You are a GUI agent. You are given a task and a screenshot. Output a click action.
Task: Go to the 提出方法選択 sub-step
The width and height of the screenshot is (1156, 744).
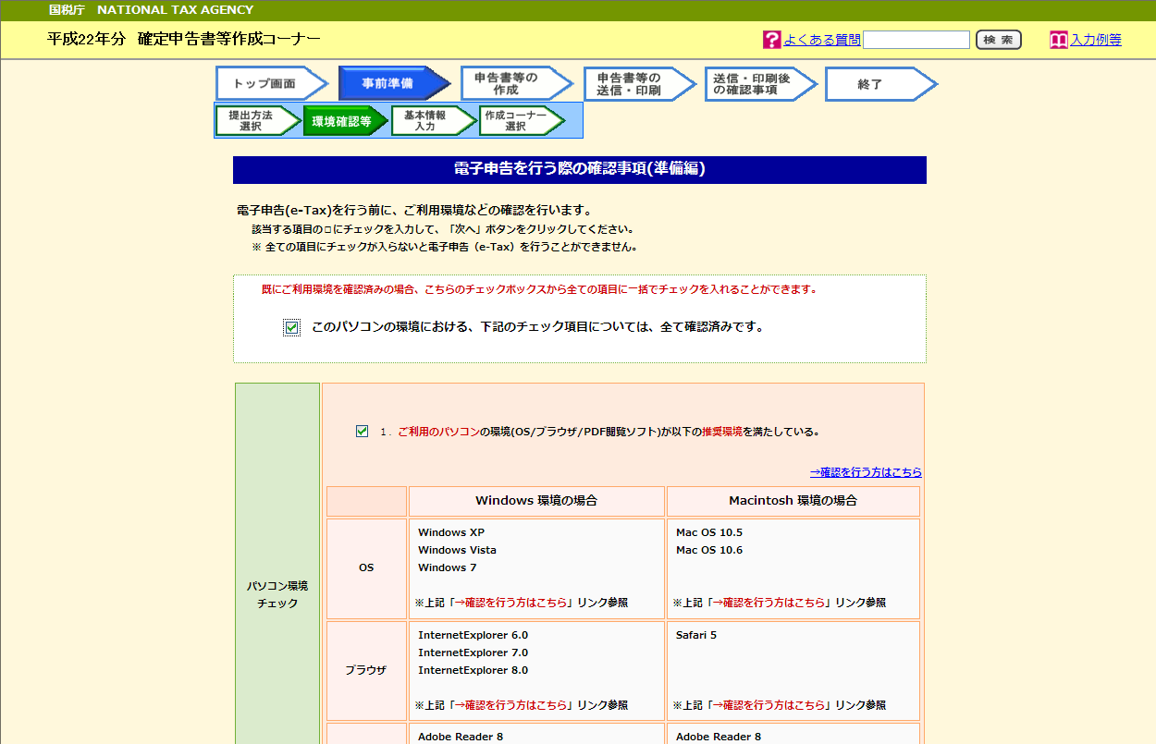[x=258, y=120]
